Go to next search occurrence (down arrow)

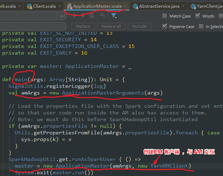point(83,16)
